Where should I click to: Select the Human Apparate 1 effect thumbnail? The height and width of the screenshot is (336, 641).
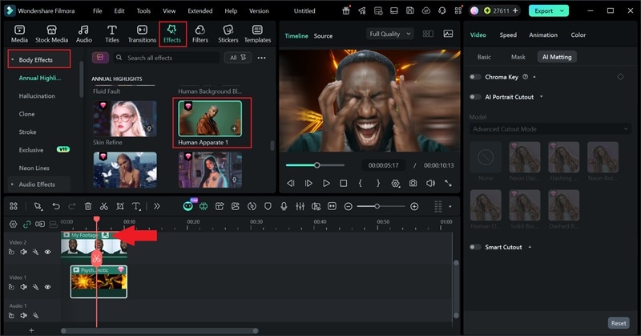pyautogui.click(x=210, y=118)
